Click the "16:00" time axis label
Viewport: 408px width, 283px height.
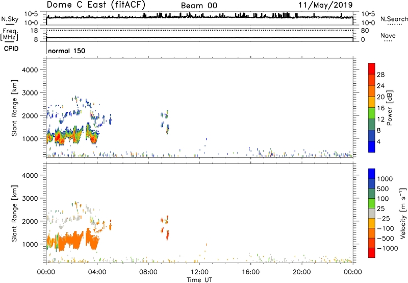coord(250,272)
